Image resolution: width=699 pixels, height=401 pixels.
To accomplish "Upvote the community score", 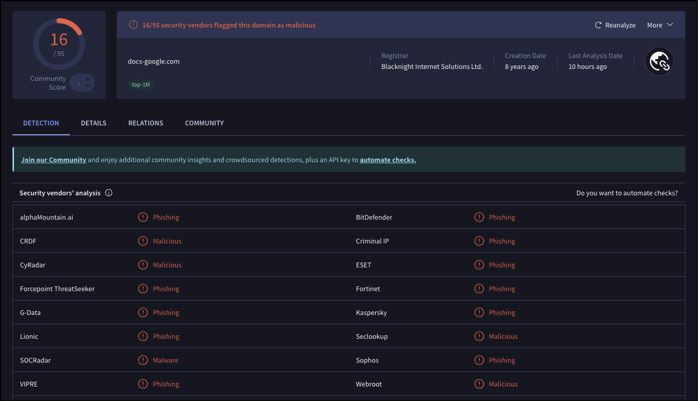I will (x=88, y=80).
